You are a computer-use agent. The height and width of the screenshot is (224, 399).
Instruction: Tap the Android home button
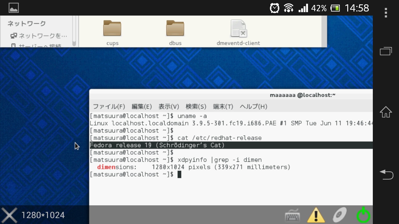point(386,112)
